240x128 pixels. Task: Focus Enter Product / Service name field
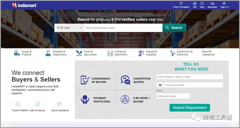coord(190,77)
